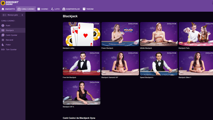The height and width of the screenshot is (120, 213).
Task: Go to Rulet in the sidebar
Action: click(x=13, y=26)
